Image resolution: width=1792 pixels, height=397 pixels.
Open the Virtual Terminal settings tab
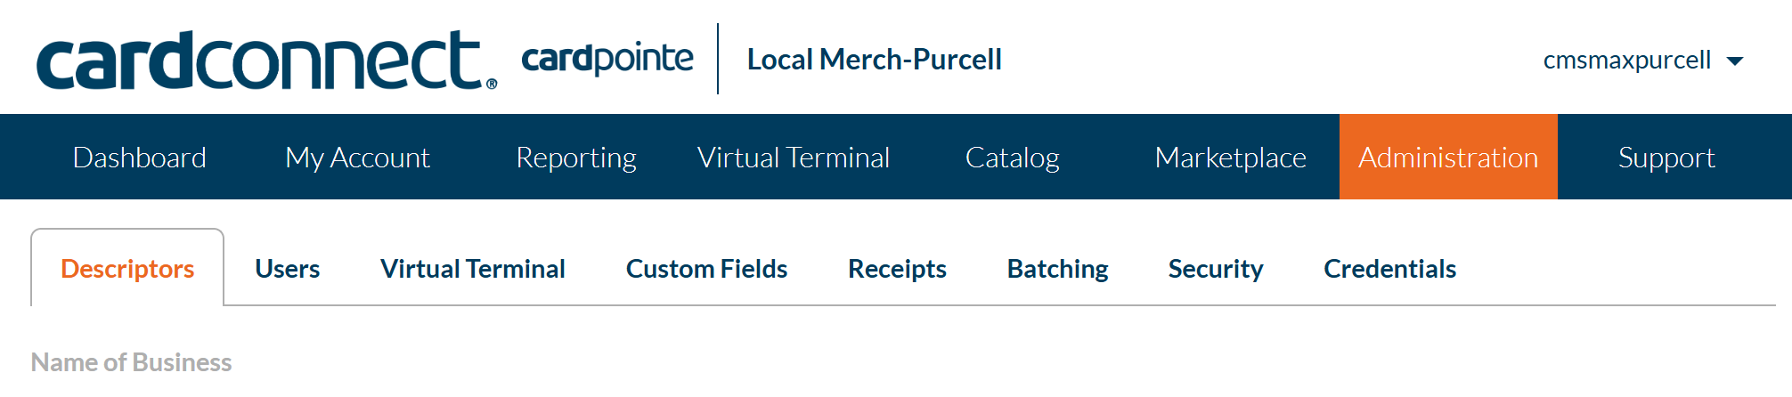tap(472, 269)
